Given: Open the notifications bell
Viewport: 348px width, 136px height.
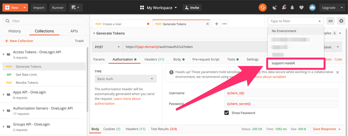Looking at the screenshot, I should point(293,8).
